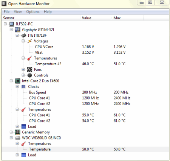The image size is (170, 161).
Task: Select the CPU Core #1 row under CPU Temperatures
Action: tap(85, 115)
